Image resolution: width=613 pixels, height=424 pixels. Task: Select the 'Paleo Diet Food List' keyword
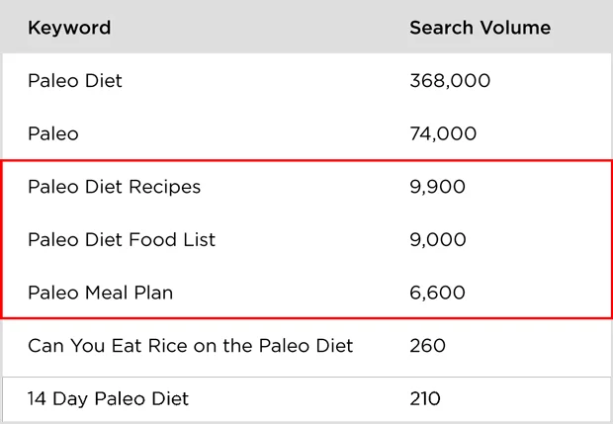[x=122, y=240]
